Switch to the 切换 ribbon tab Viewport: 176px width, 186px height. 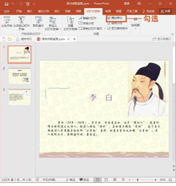tap(68, 11)
